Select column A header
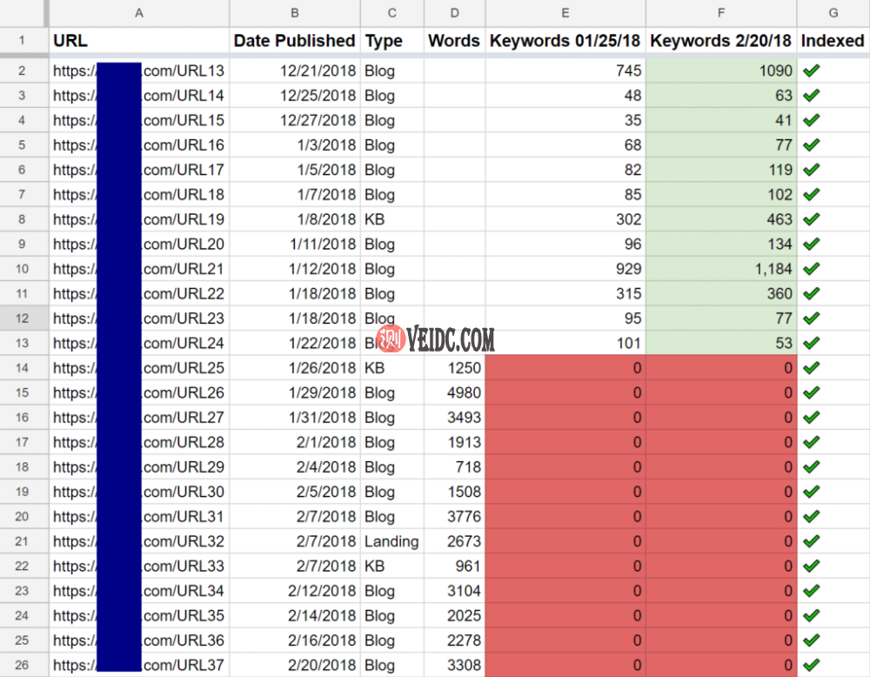The height and width of the screenshot is (677, 870). [x=139, y=13]
